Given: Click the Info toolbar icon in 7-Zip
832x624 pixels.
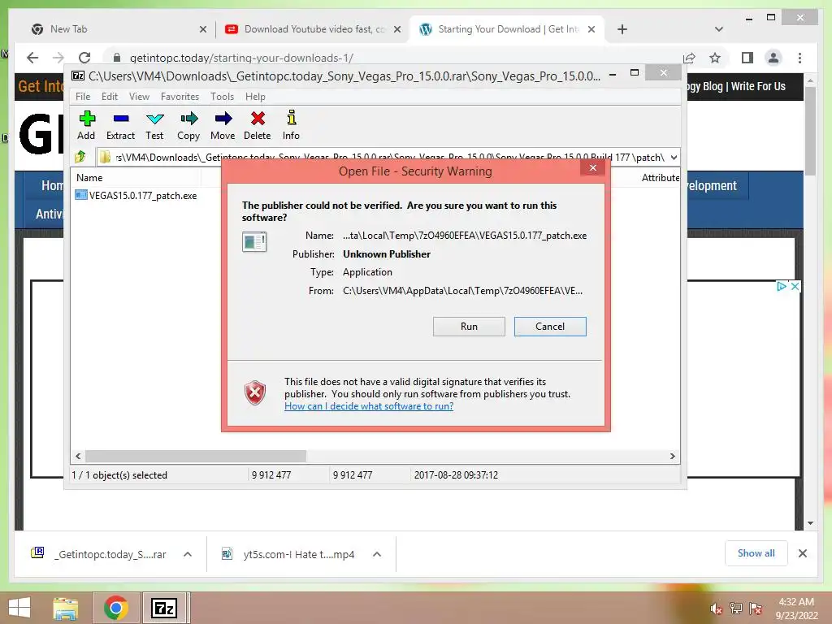Looking at the screenshot, I should [291, 125].
